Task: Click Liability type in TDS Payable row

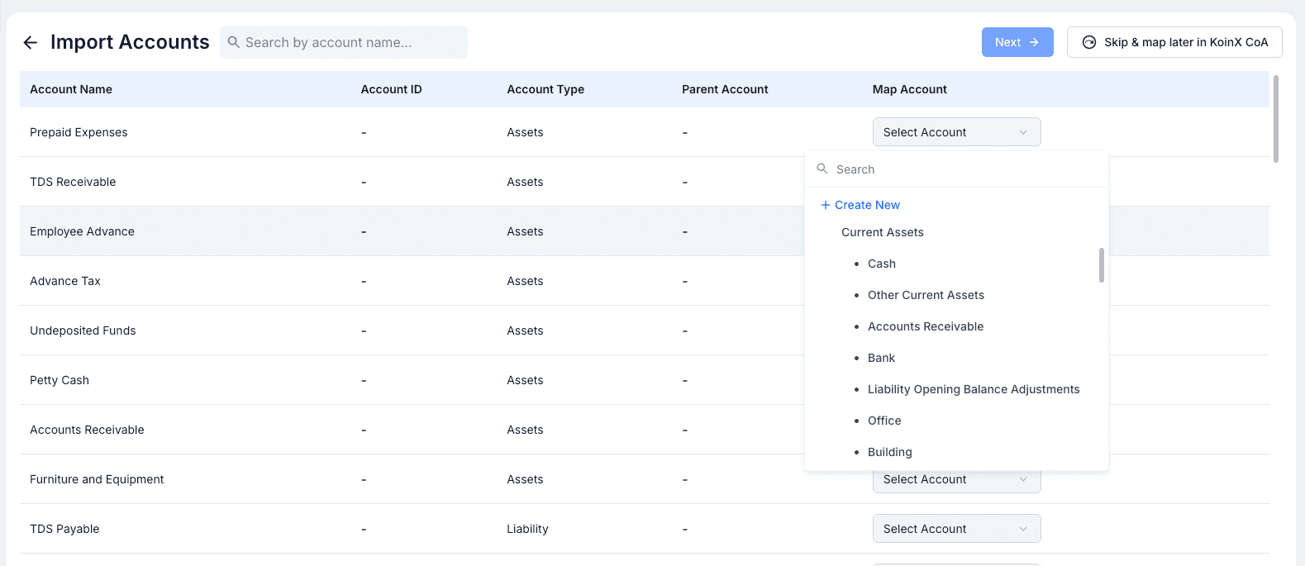Action: [527, 529]
